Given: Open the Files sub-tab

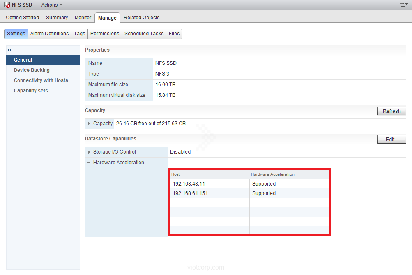Looking at the screenshot, I should [174, 34].
